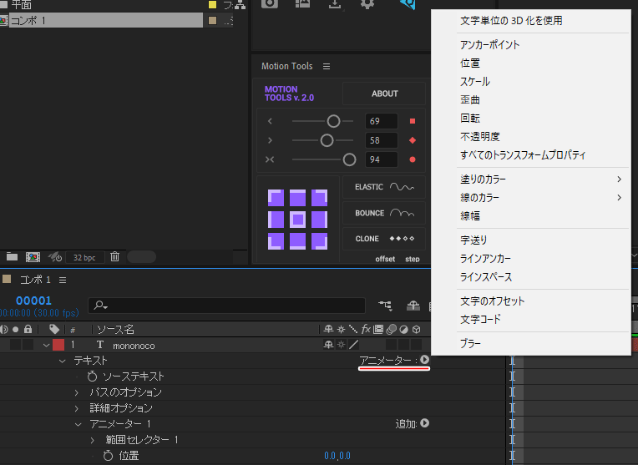The width and height of the screenshot is (638, 465).
Task: Create a new folder in Project panel
Action: [12, 257]
